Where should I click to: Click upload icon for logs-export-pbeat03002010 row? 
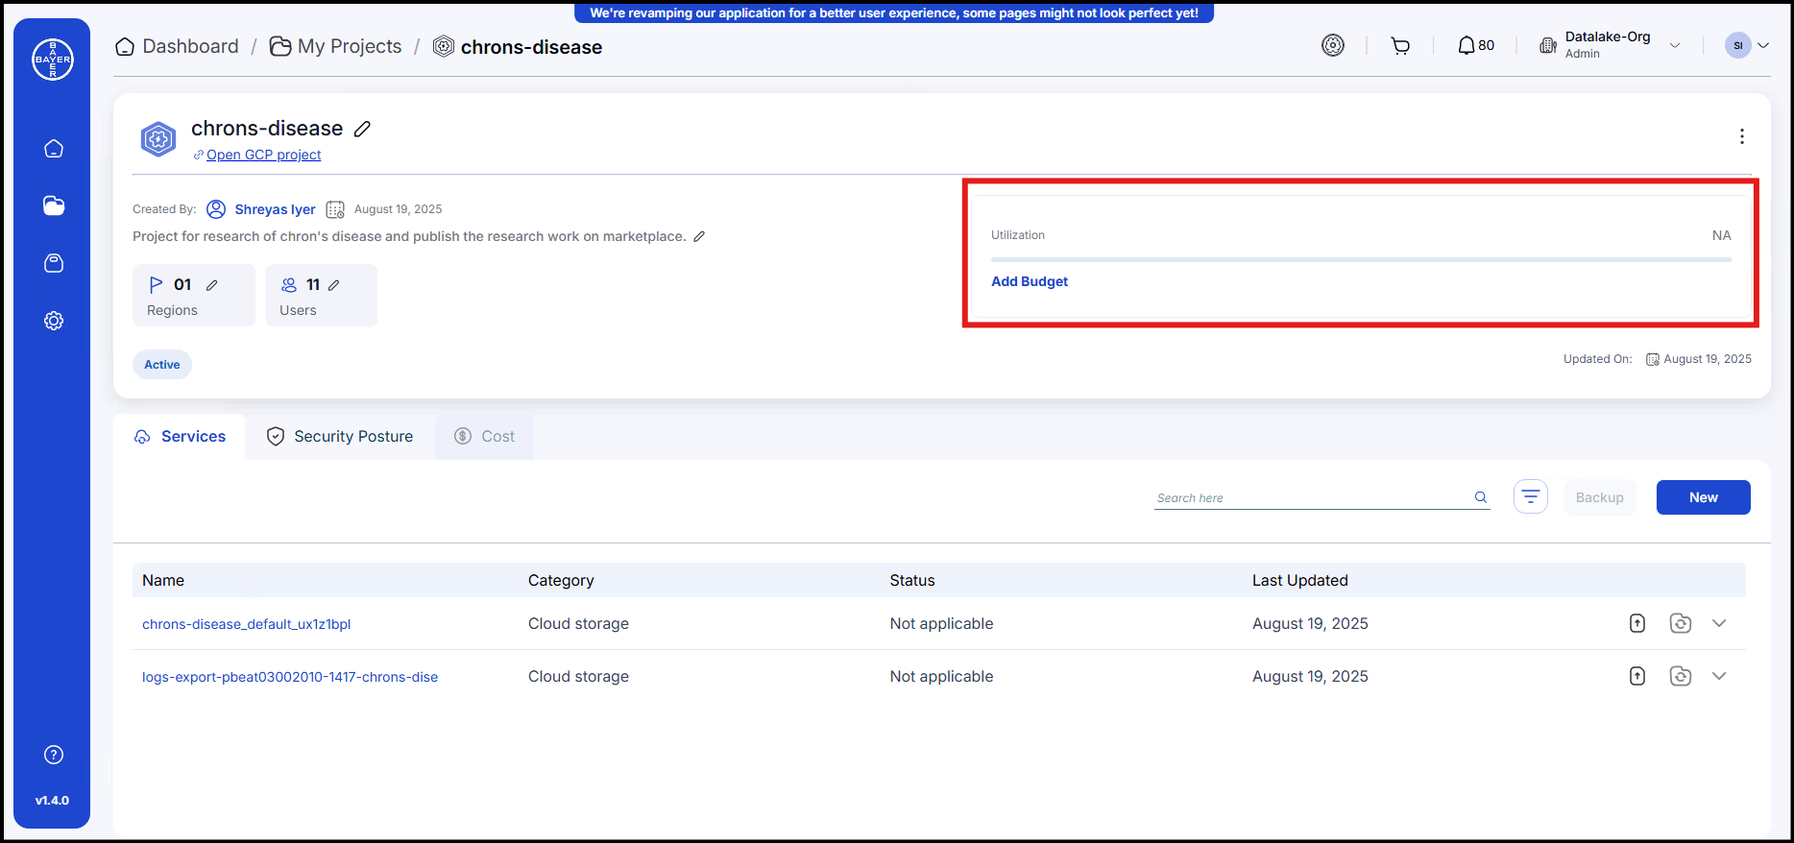[1637, 676]
